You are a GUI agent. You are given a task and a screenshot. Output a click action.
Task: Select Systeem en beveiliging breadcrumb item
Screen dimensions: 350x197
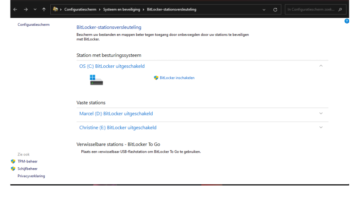coord(122,9)
